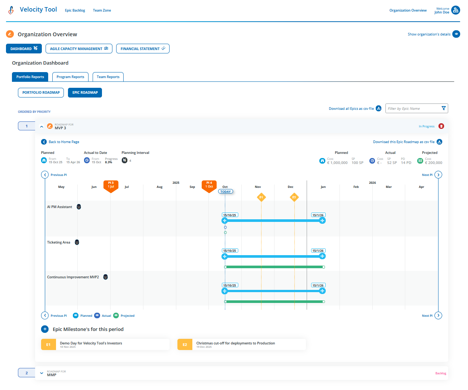Collapse the MVP 3 roadmap section

point(41,126)
